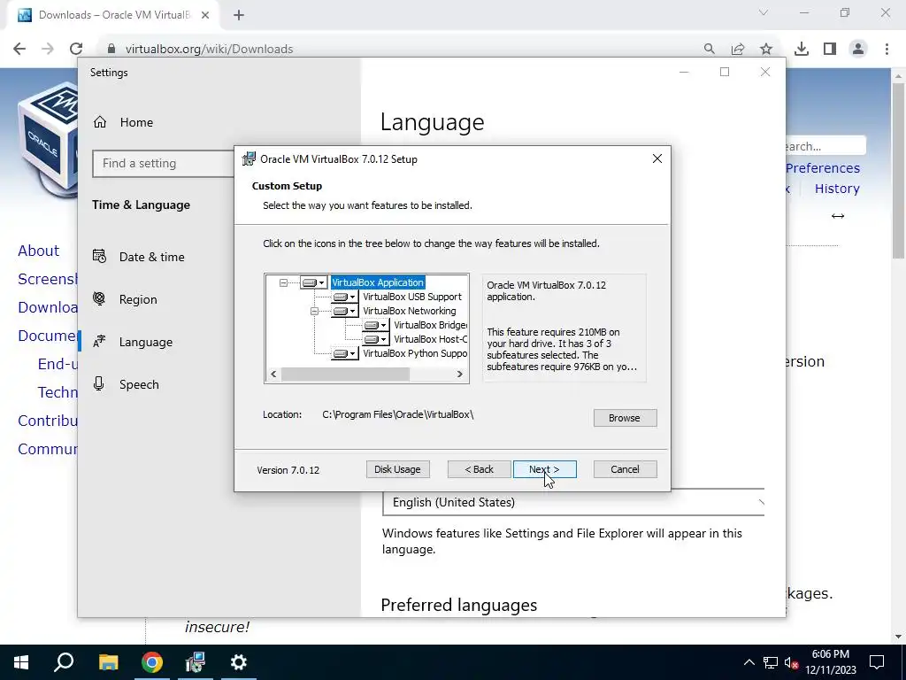Open VirtualBox USB Support feature dropdown

tap(345, 297)
